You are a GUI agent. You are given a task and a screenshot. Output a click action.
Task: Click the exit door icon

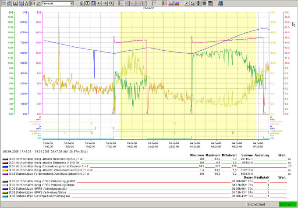(220, 3)
